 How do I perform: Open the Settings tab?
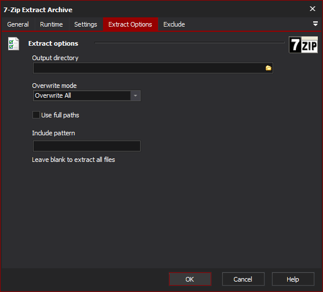click(x=86, y=24)
